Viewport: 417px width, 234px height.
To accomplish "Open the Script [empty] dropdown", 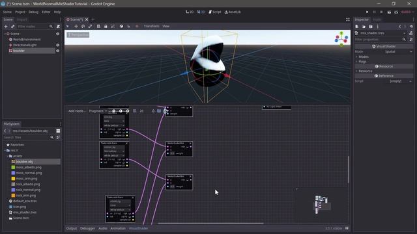I will 397,81.
